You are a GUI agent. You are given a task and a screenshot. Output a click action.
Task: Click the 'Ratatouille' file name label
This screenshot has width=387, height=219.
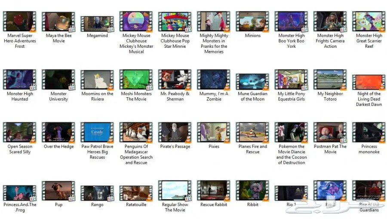click(x=136, y=204)
